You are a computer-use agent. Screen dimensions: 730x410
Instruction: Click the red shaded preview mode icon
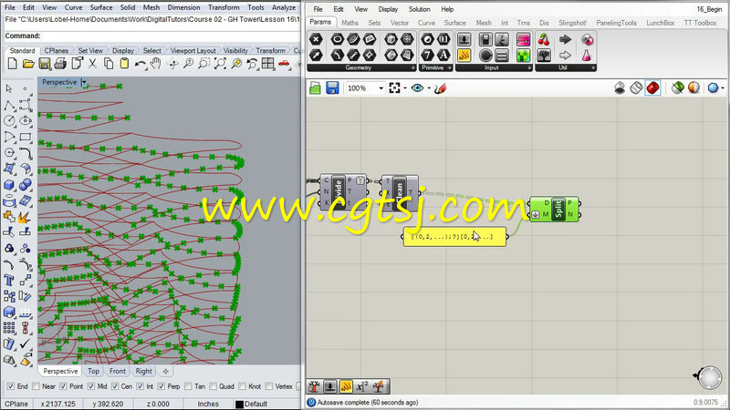point(652,87)
